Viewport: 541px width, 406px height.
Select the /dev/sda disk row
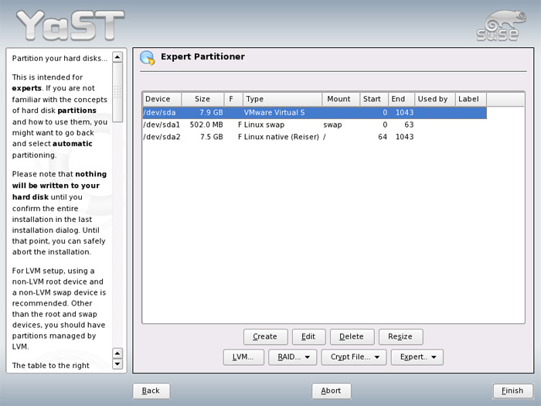coord(315,113)
